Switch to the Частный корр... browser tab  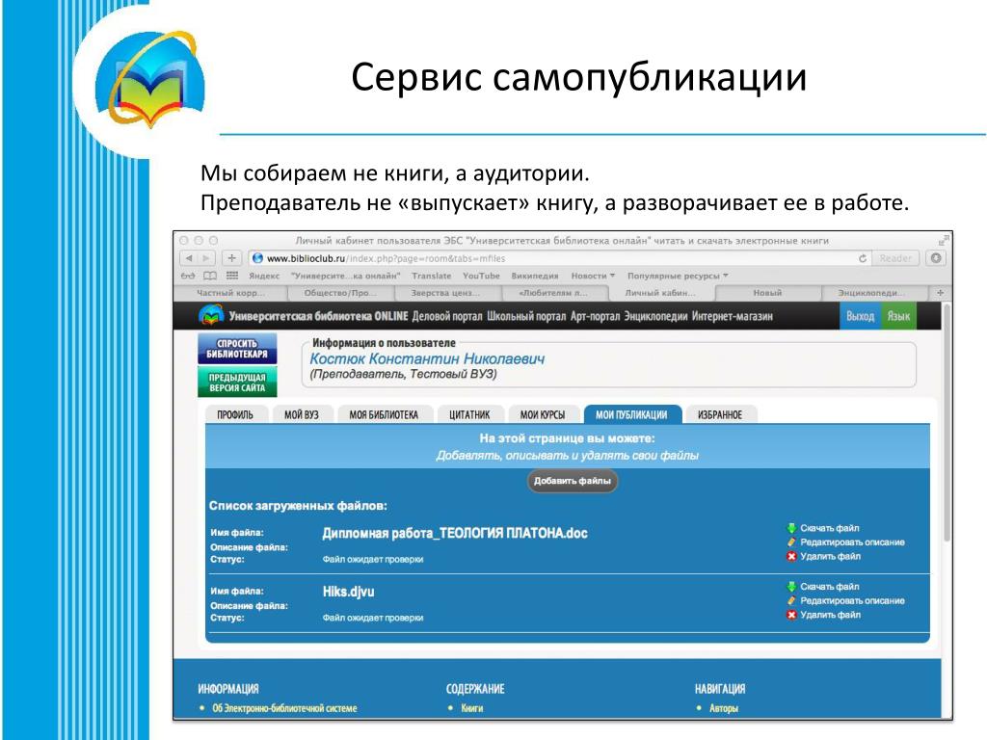coord(230,293)
